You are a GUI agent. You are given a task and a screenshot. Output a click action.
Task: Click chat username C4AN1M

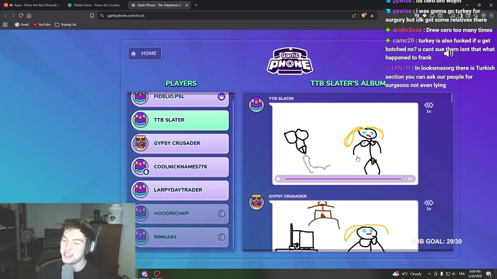tap(398, 68)
